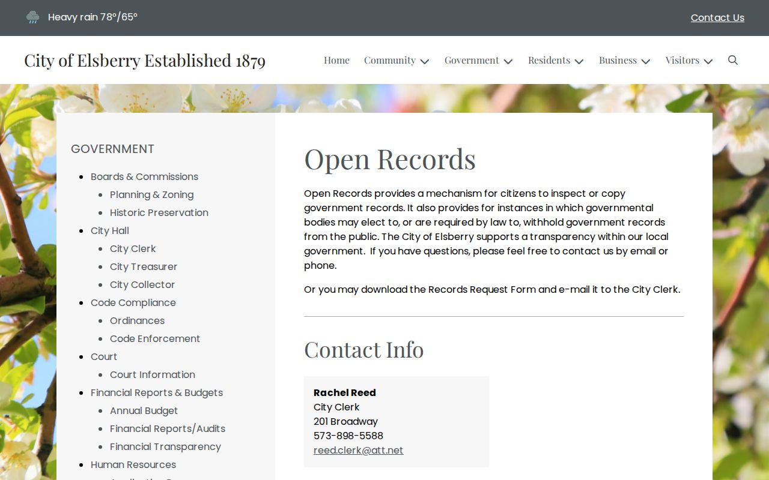769x480 pixels.
Task: Click the GOVERNMENT sidebar heading
Action: 112,149
